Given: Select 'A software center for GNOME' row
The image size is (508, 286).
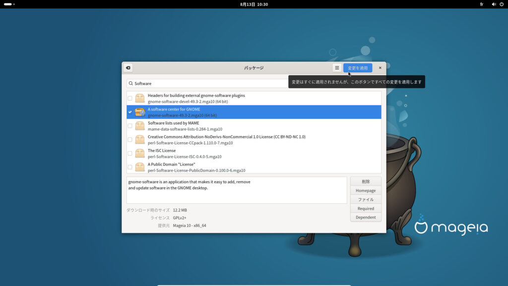Looking at the screenshot, I should [x=254, y=112].
